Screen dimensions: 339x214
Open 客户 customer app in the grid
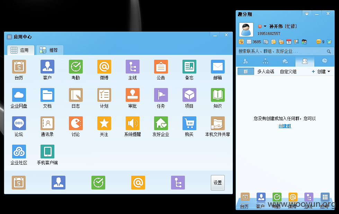[47, 67]
